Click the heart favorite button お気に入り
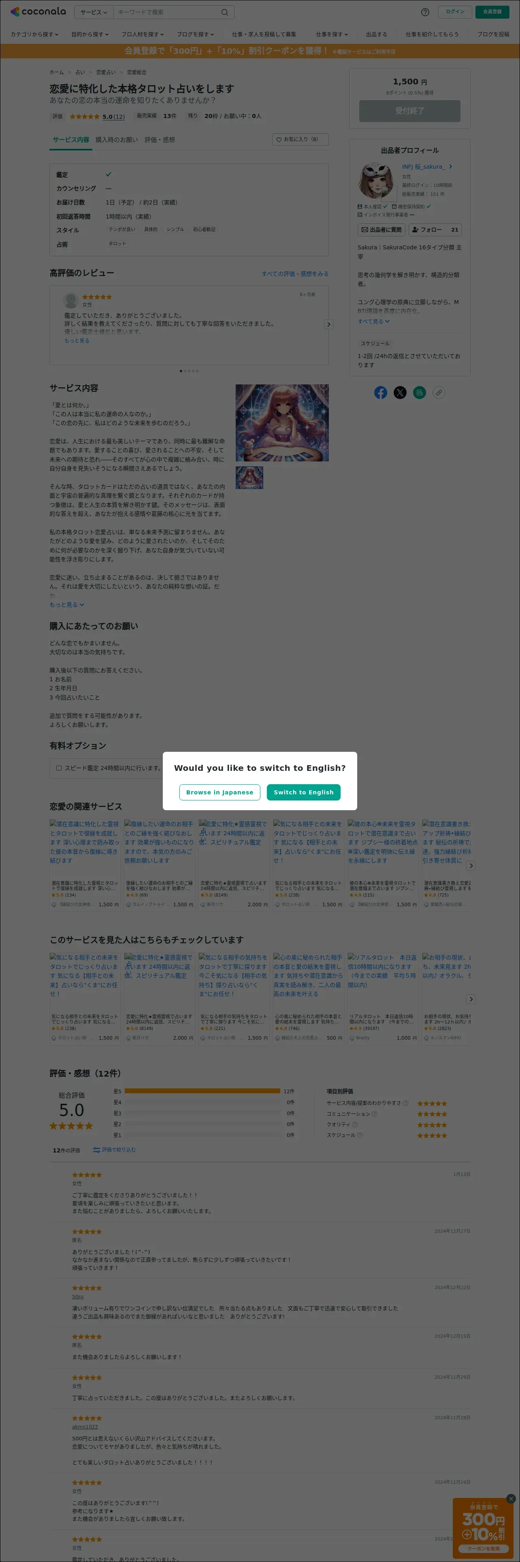Image resolution: width=520 pixels, height=1562 pixels. pyautogui.click(x=300, y=139)
